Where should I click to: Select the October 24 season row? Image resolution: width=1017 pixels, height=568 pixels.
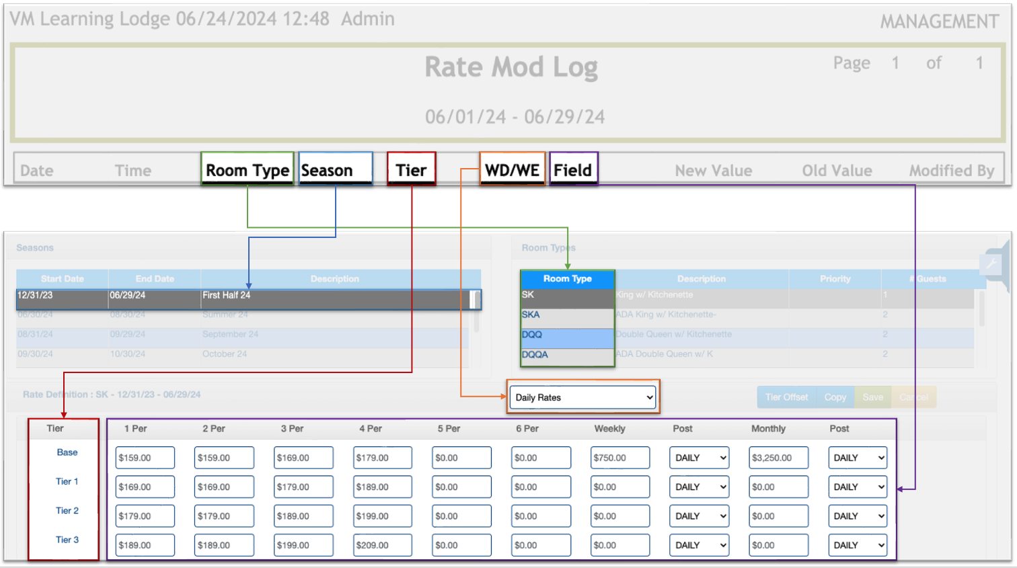(x=242, y=354)
